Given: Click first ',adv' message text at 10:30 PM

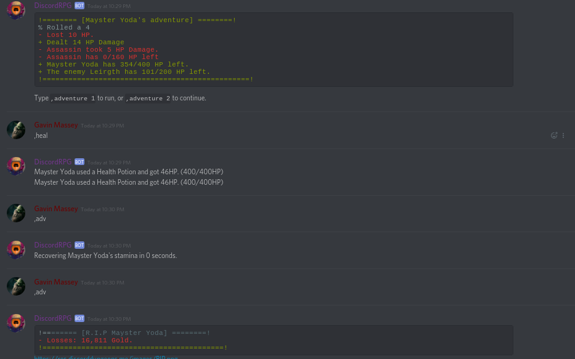Looking at the screenshot, I should 40,219.
